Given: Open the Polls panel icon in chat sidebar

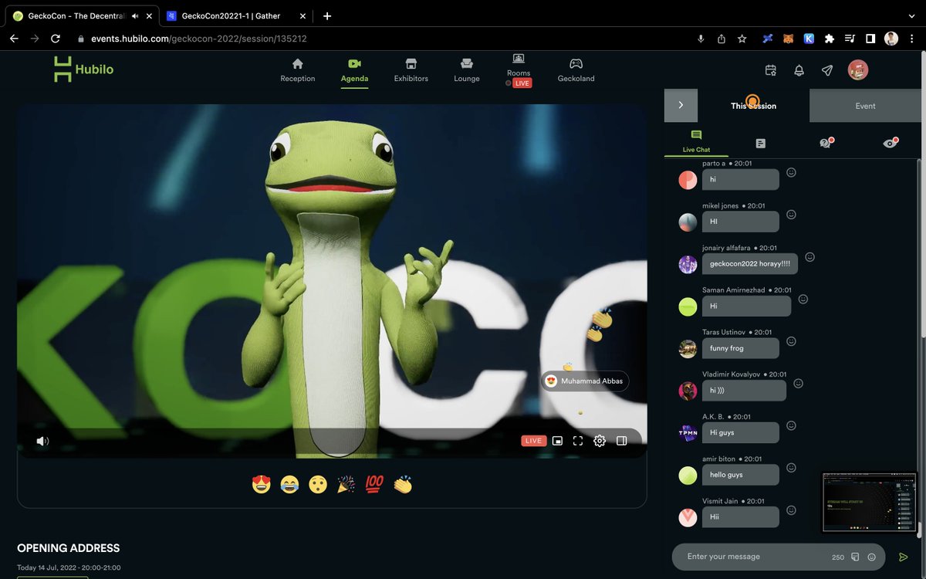Looking at the screenshot, I should 760,143.
